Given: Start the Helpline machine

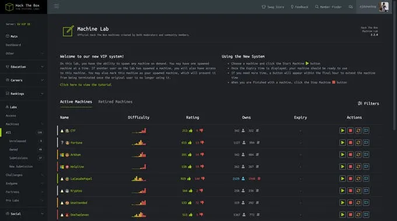Looking at the screenshot, I should (x=343, y=167).
